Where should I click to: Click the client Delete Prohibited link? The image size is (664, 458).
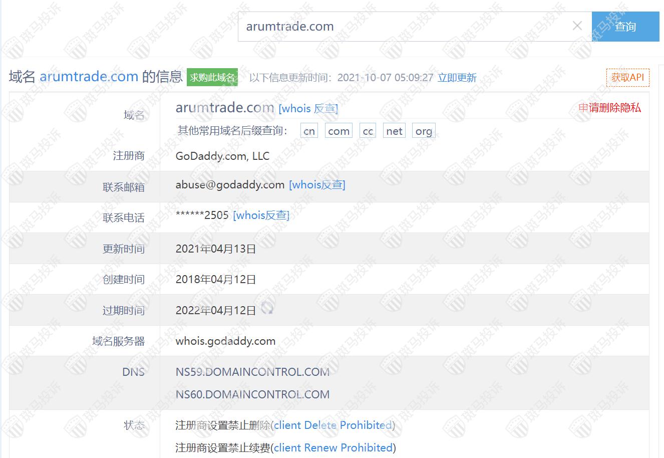coord(333,425)
